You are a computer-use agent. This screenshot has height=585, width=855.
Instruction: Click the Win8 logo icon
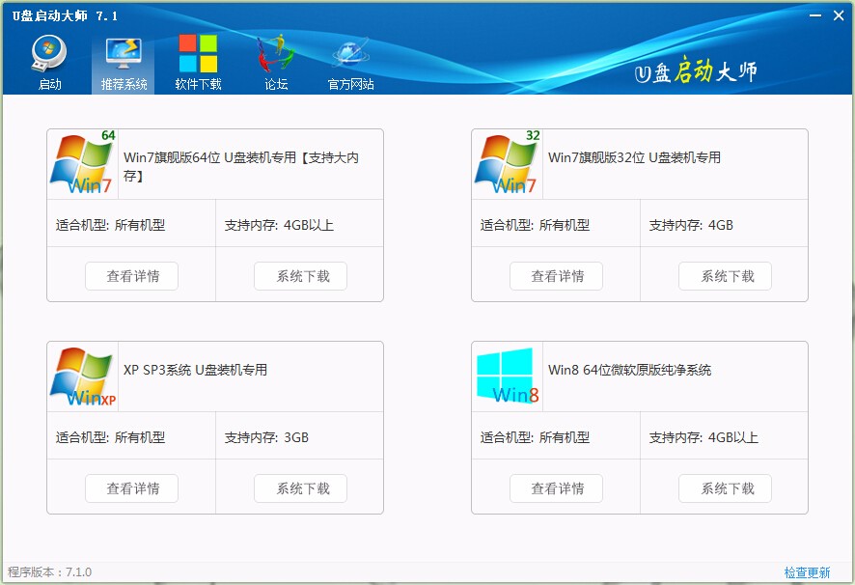tap(507, 375)
